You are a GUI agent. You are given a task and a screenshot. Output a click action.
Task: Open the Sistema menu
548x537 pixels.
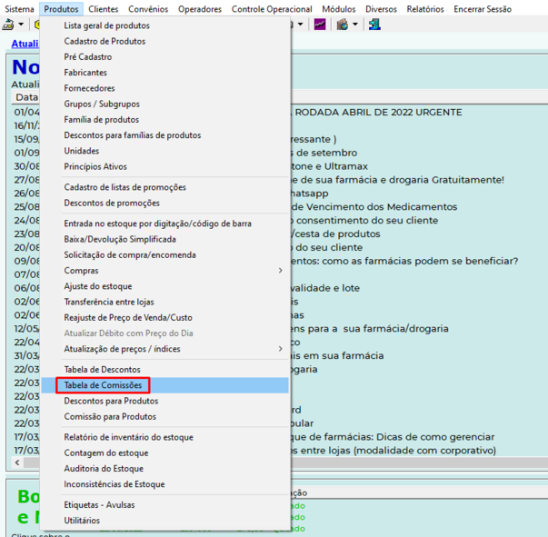[x=20, y=9]
